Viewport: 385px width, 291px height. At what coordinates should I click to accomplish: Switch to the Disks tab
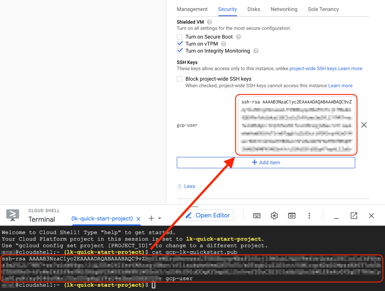pyautogui.click(x=254, y=9)
